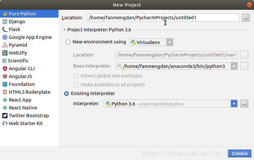Click the Flask icon in sidebar
This screenshot has height=160, width=254.
(x=5, y=29)
